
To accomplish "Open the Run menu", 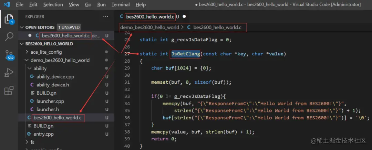I will 101,4.
